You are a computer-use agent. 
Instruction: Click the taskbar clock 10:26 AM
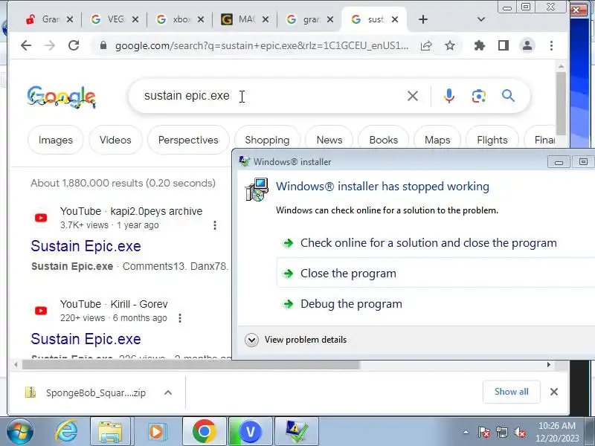(556, 425)
